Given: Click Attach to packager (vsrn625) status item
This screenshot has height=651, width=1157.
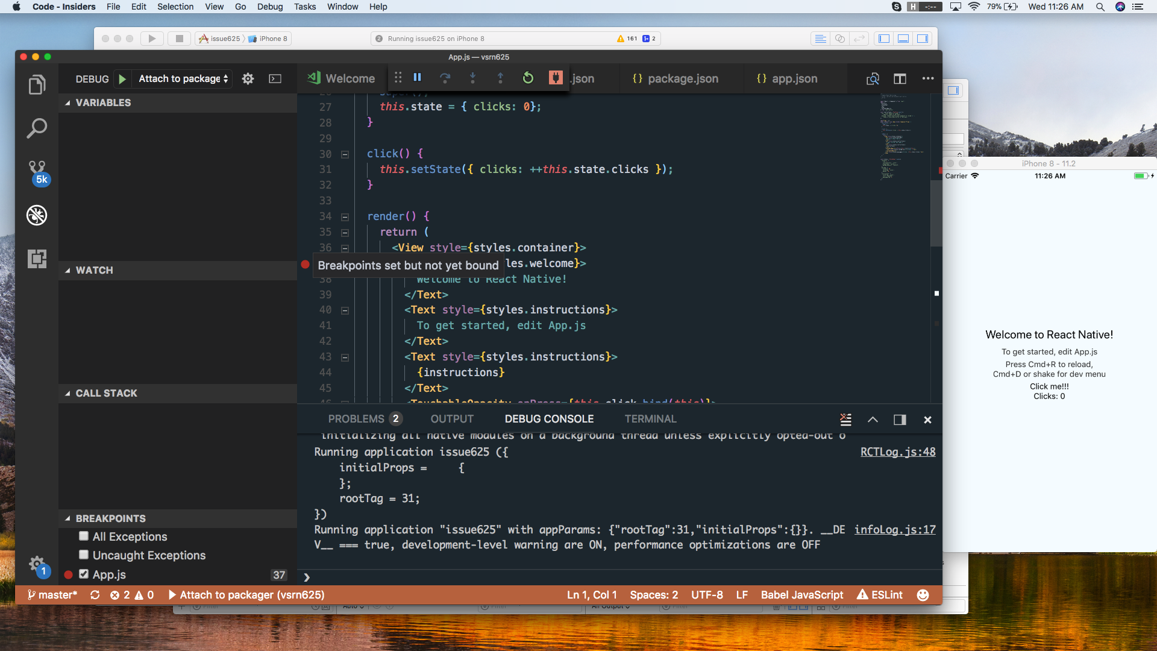Looking at the screenshot, I should [246, 595].
